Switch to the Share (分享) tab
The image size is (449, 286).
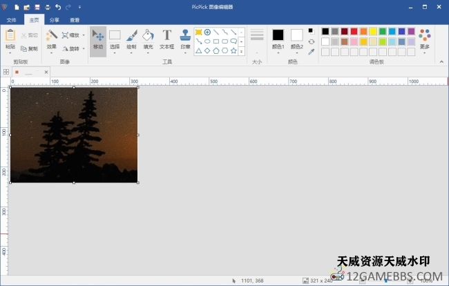click(55, 20)
